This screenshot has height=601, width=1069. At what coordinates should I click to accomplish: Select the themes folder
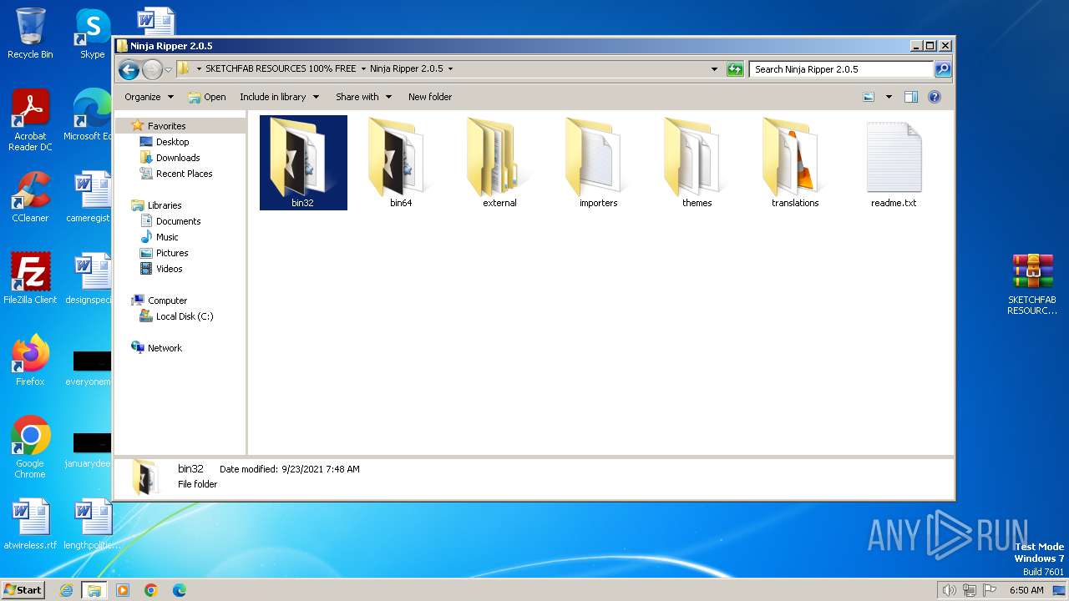(x=697, y=163)
